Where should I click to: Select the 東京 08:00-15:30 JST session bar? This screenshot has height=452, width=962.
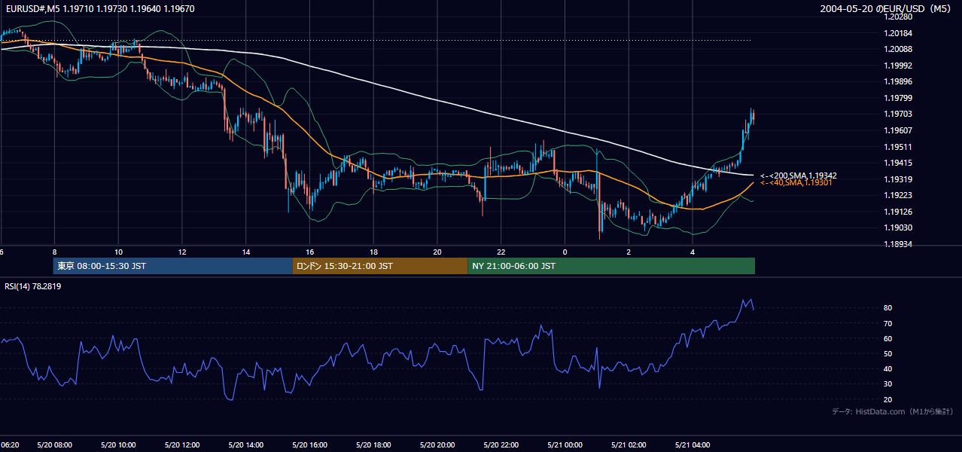pyautogui.click(x=172, y=266)
